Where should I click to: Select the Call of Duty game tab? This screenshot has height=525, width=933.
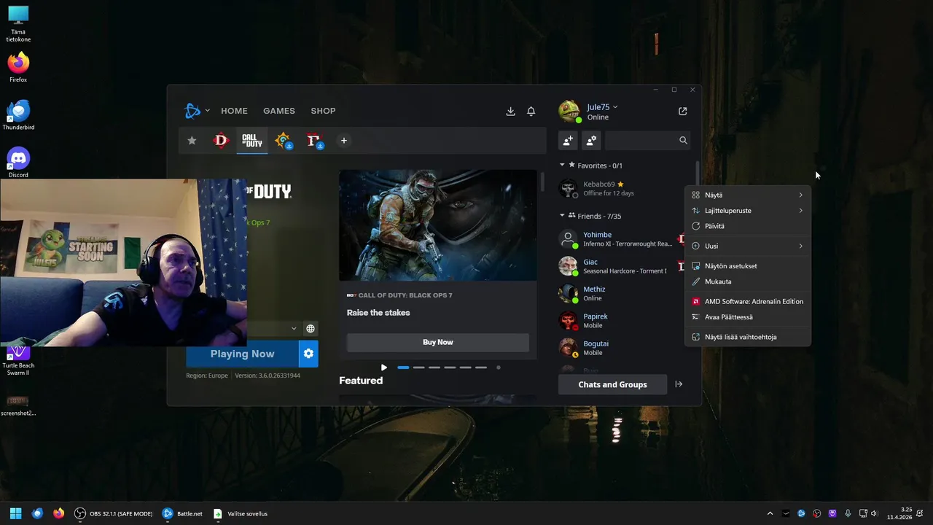coord(252,141)
